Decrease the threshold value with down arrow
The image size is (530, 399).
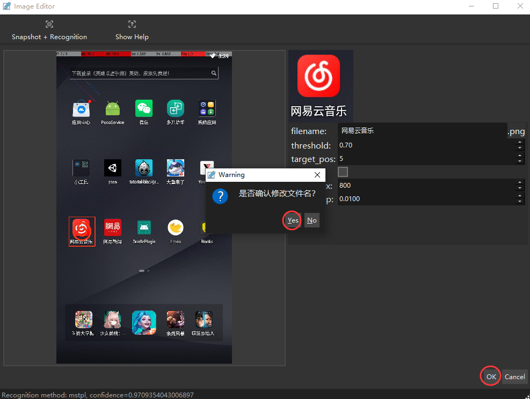point(520,148)
